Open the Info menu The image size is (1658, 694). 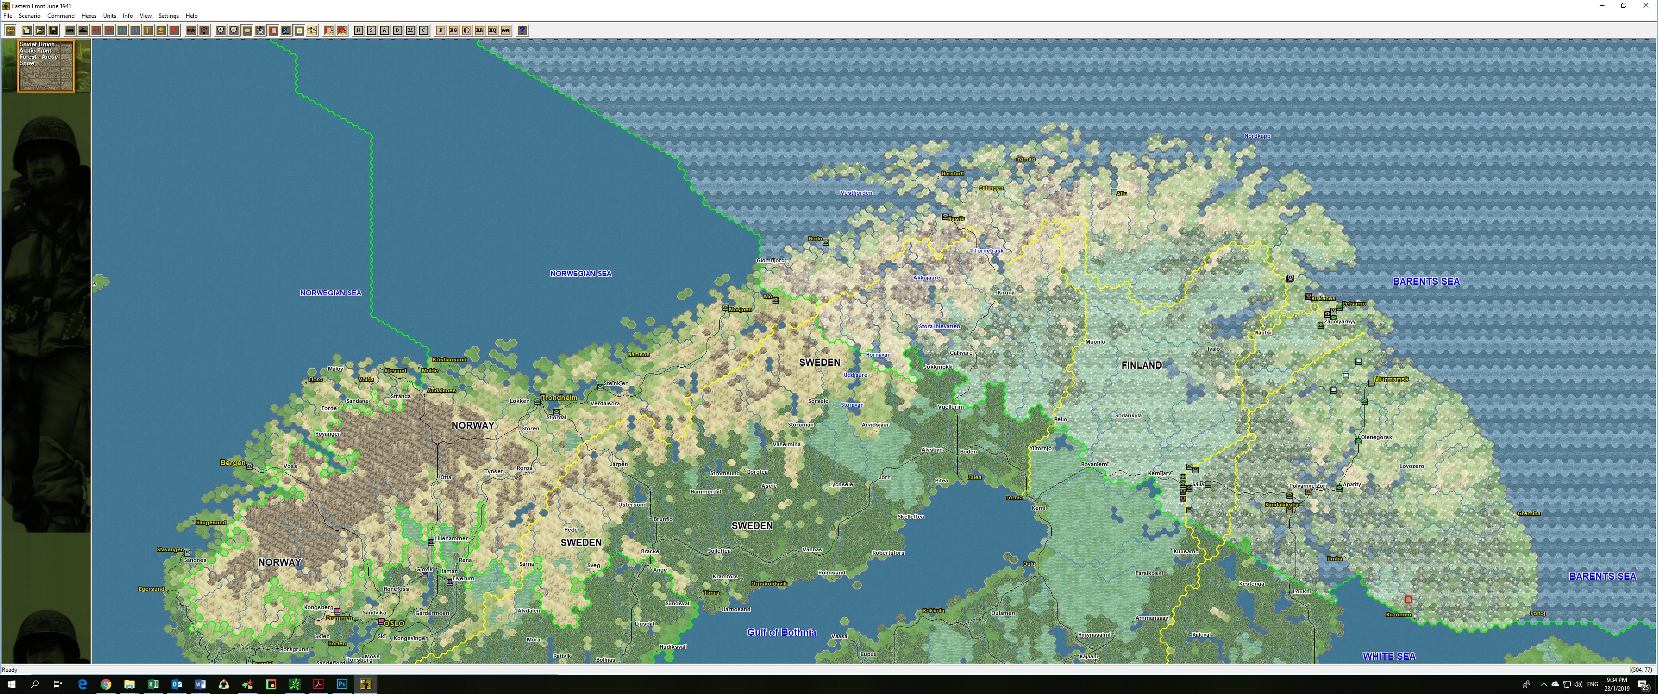coord(128,15)
